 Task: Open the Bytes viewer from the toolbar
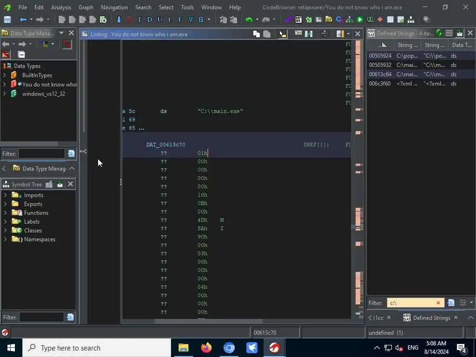pyautogui.click(x=298, y=20)
